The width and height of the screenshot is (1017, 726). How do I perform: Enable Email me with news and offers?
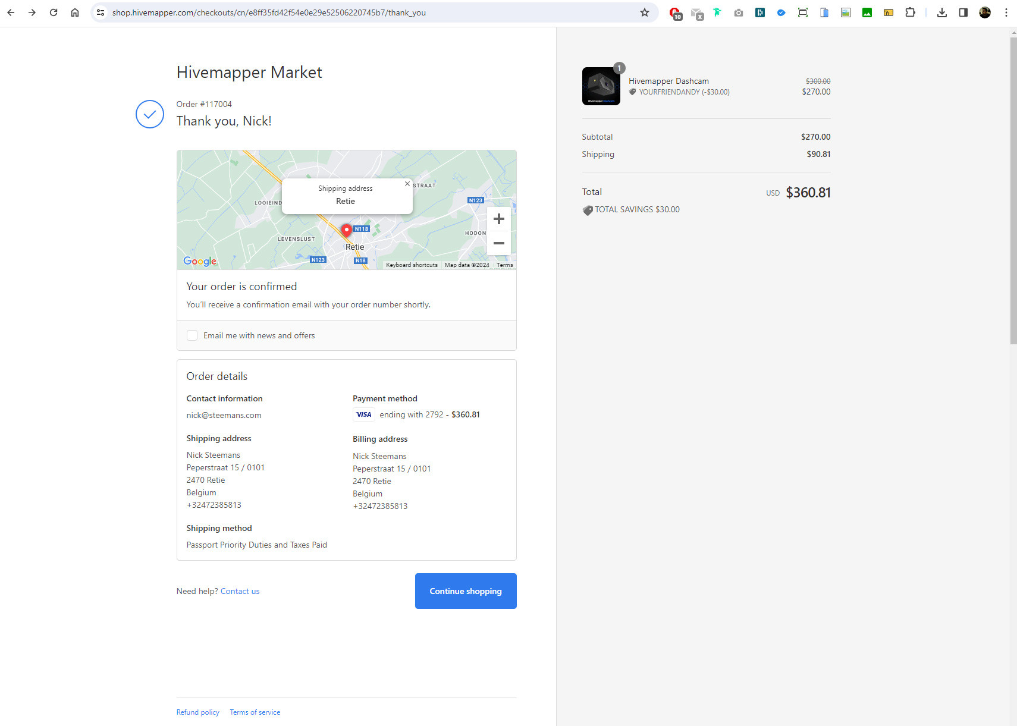(192, 335)
